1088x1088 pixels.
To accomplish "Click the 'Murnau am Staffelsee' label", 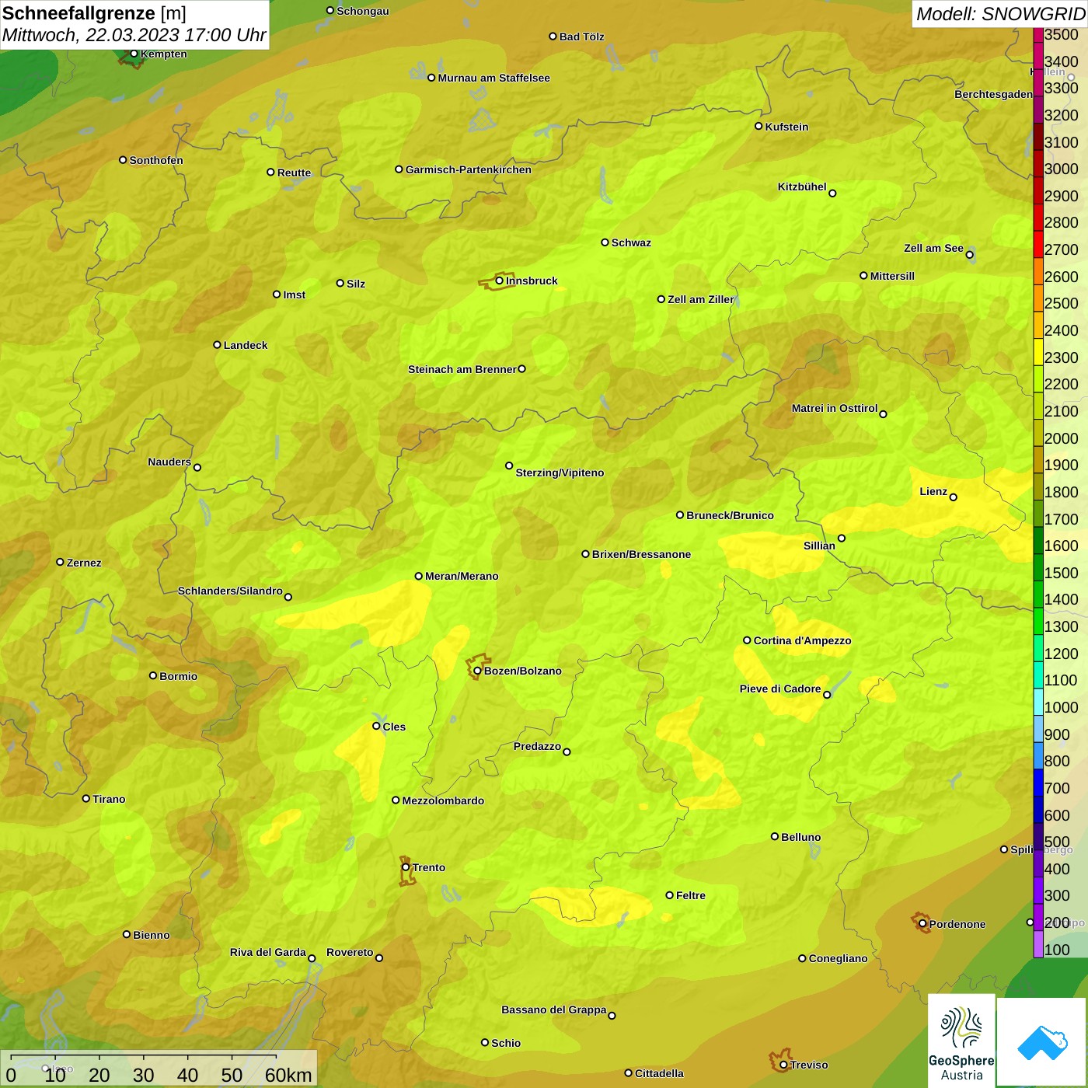I will pos(493,78).
